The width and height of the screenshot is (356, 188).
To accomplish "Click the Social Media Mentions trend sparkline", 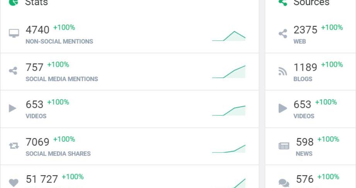I will [x=229, y=72].
